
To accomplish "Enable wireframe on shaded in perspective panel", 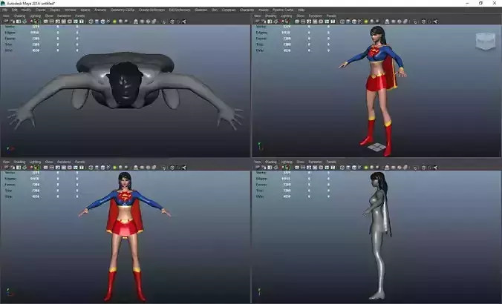I will tap(354, 22).
